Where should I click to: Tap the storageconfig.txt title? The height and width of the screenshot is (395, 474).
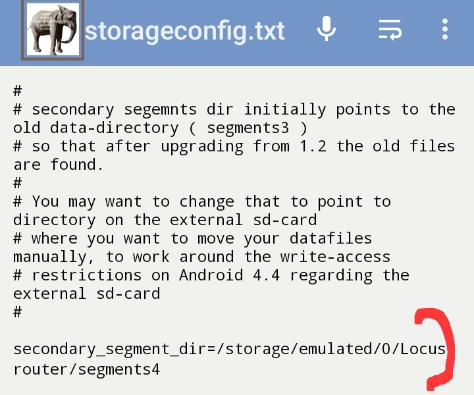pos(185,30)
